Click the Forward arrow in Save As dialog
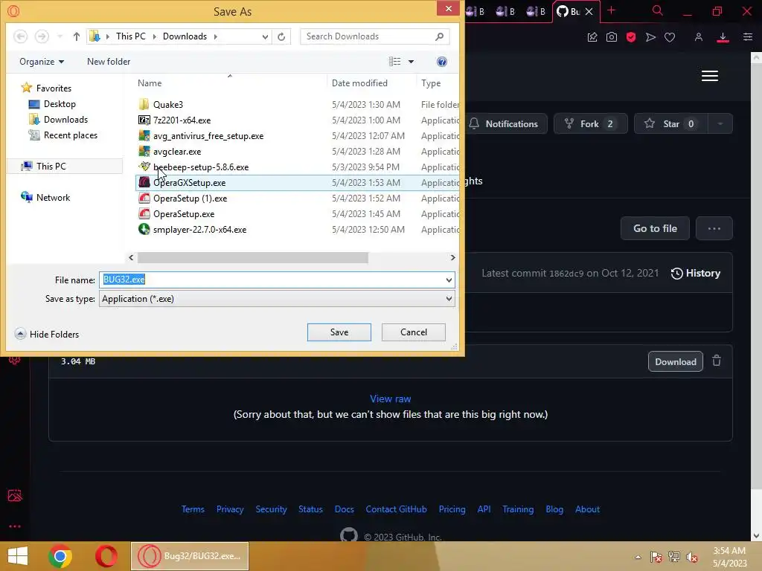 42,36
